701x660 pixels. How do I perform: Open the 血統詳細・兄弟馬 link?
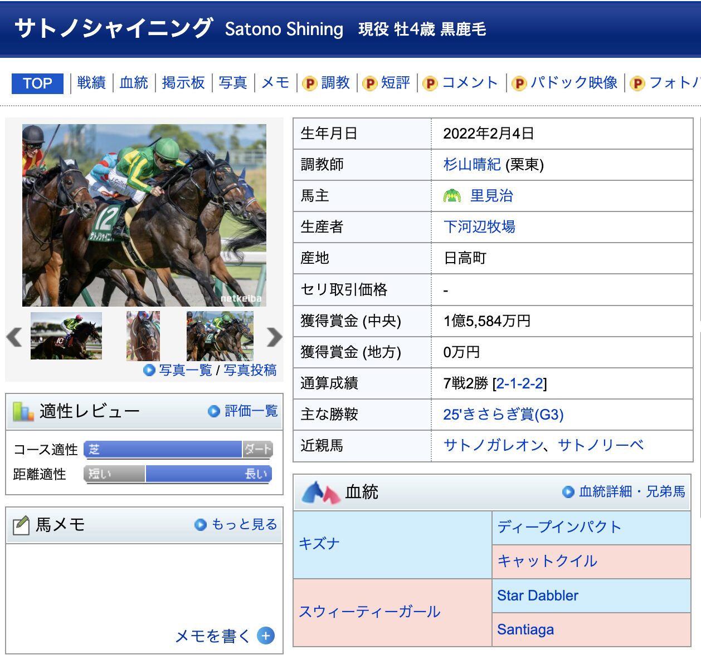click(x=632, y=492)
